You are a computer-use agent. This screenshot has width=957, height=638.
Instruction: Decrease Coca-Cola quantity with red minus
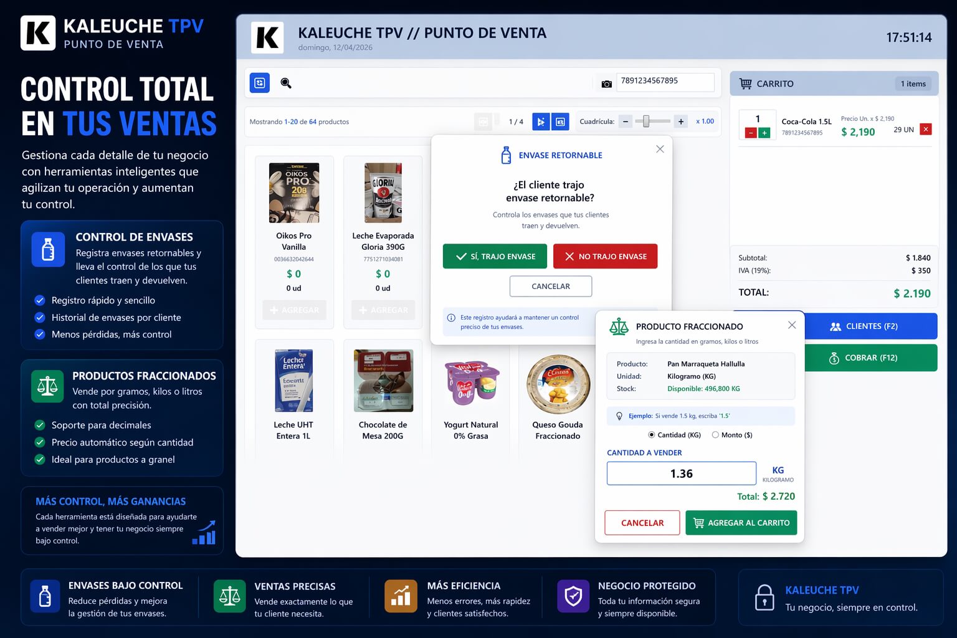click(x=751, y=133)
